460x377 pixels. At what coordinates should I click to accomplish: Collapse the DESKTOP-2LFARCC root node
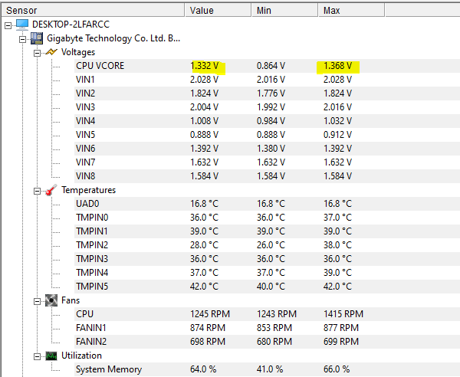pos(8,25)
